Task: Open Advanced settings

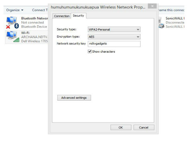Action: [x=74, y=98]
